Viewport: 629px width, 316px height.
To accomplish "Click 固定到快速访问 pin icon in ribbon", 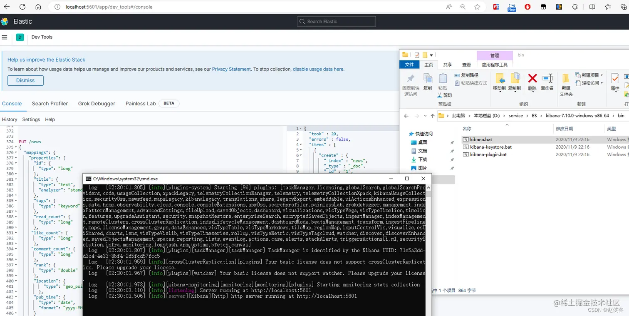I will tap(411, 78).
